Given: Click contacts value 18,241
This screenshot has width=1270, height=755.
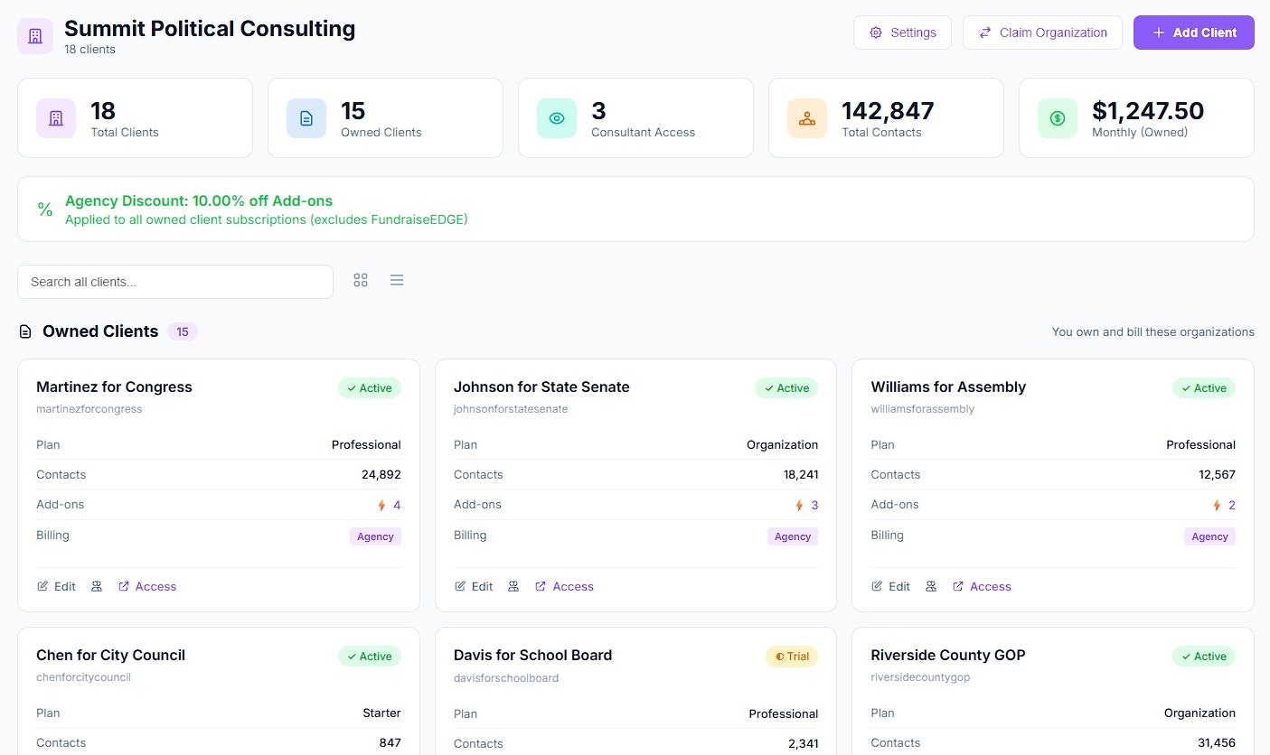Looking at the screenshot, I should [x=800, y=474].
